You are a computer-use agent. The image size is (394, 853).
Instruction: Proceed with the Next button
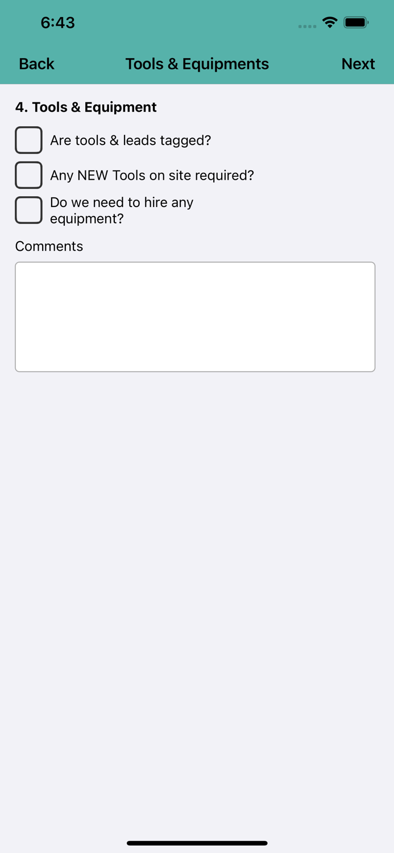pos(358,64)
